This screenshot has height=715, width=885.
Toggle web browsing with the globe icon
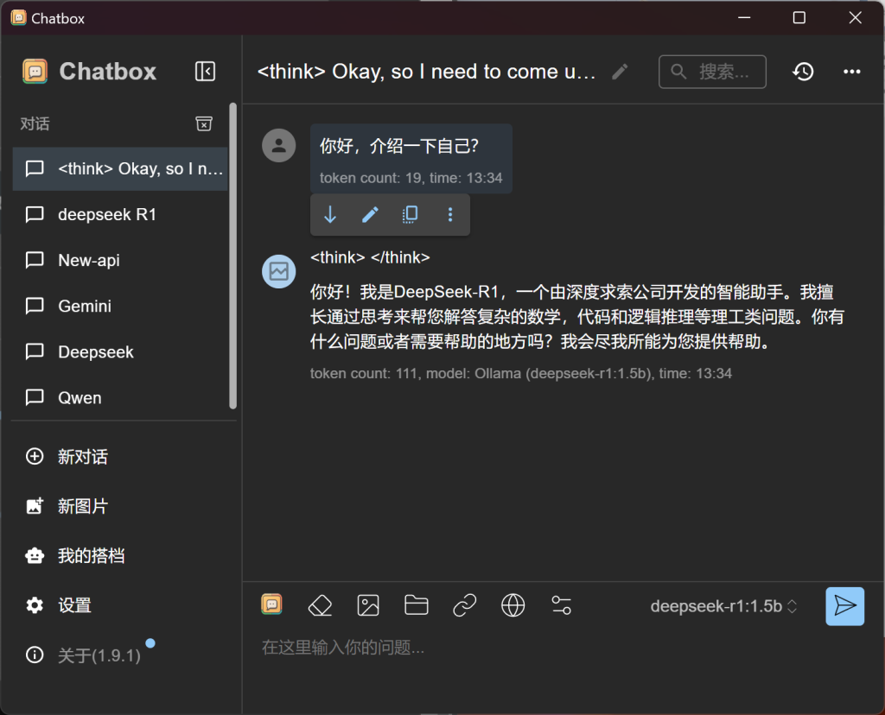click(x=513, y=606)
